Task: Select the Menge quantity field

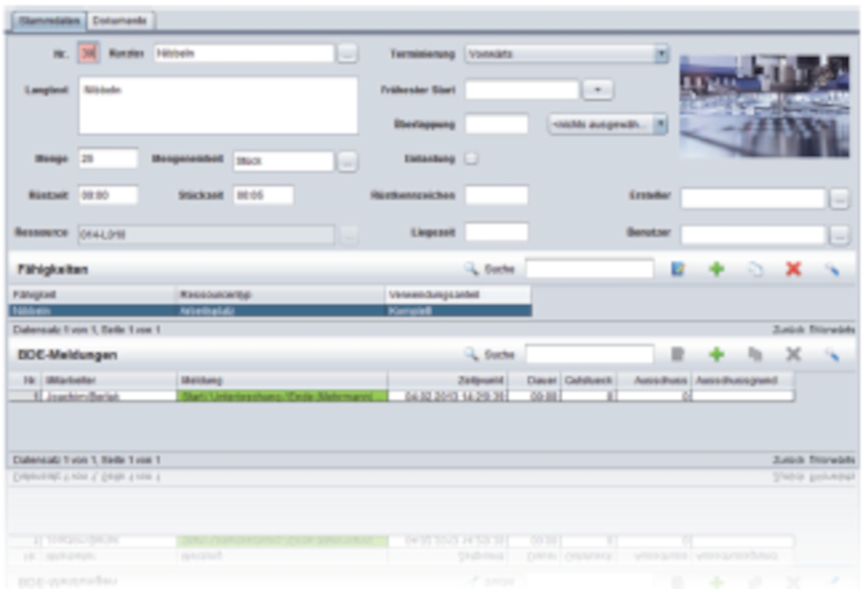Action: pyautogui.click(x=108, y=159)
